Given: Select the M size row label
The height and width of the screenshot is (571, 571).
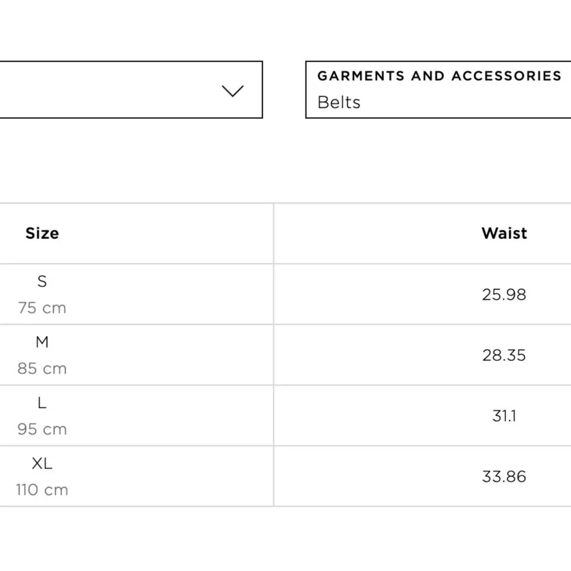Looking at the screenshot, I should [42, 342].
